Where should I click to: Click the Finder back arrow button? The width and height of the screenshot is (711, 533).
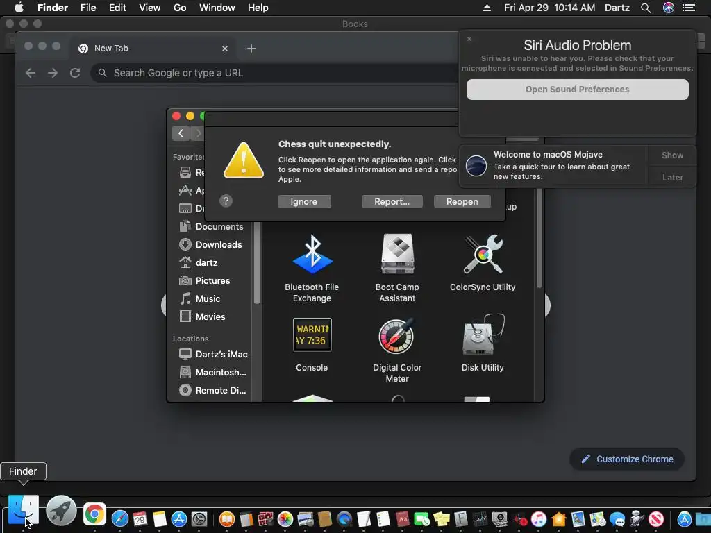click(x=181, y=133)
